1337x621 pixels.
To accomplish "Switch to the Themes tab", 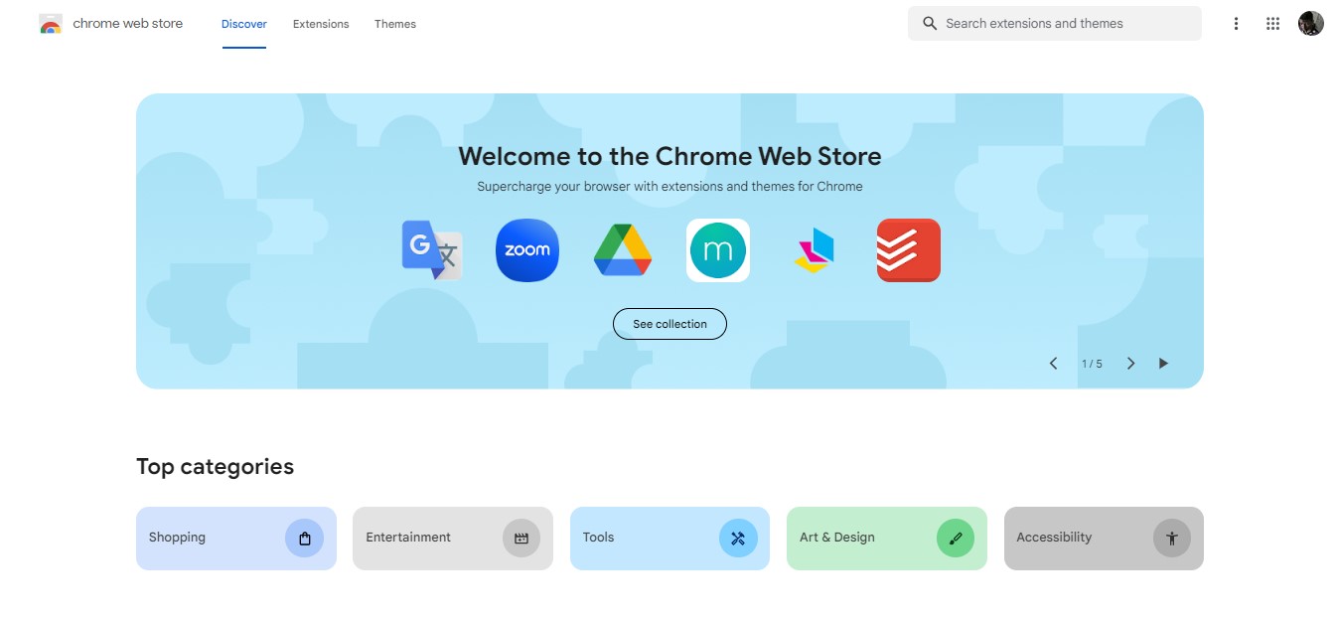I will 395,24.
